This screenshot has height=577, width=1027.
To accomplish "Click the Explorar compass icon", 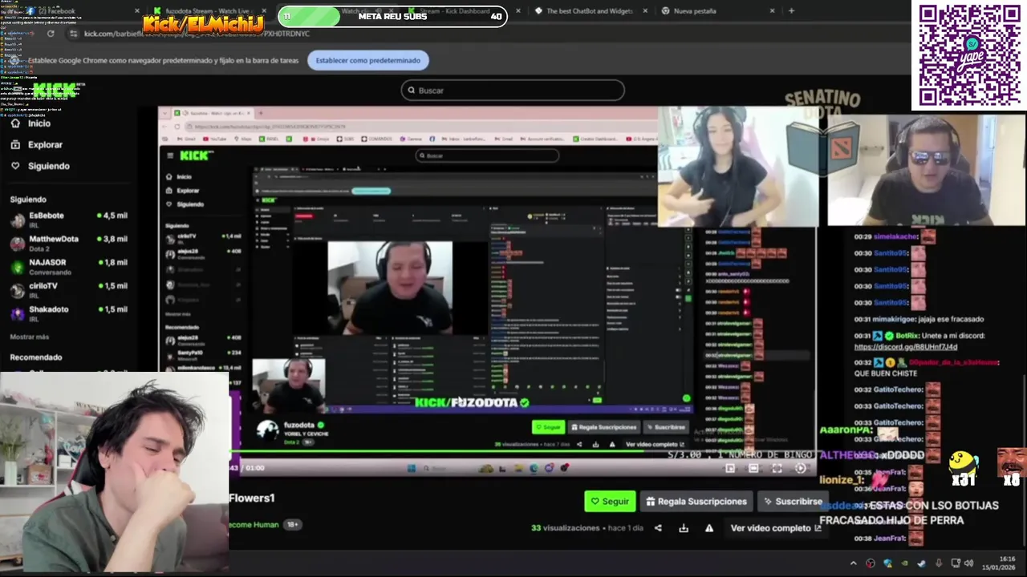I will (15, 145).
